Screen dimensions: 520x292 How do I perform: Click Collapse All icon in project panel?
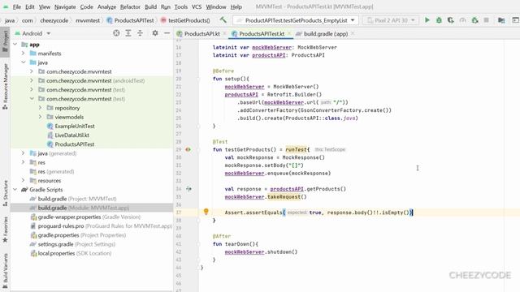[140, 33]
